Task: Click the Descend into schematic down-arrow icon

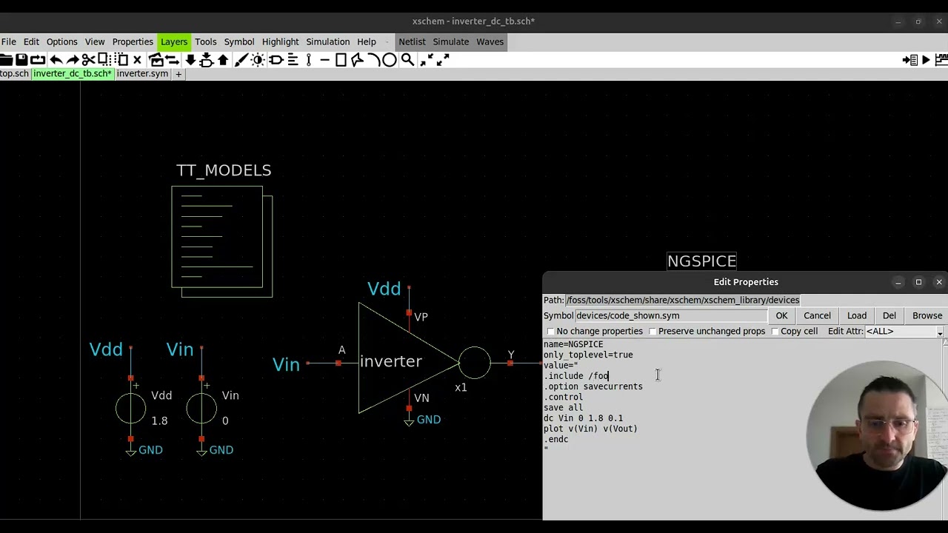Action: coord(190,60)
